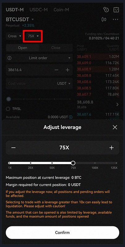
Task: Increase leverage with the plus button
Action: tap(111, 147)
